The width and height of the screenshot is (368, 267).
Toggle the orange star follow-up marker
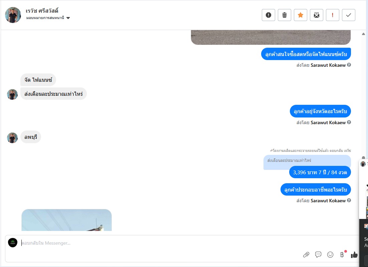pos(301,15)
